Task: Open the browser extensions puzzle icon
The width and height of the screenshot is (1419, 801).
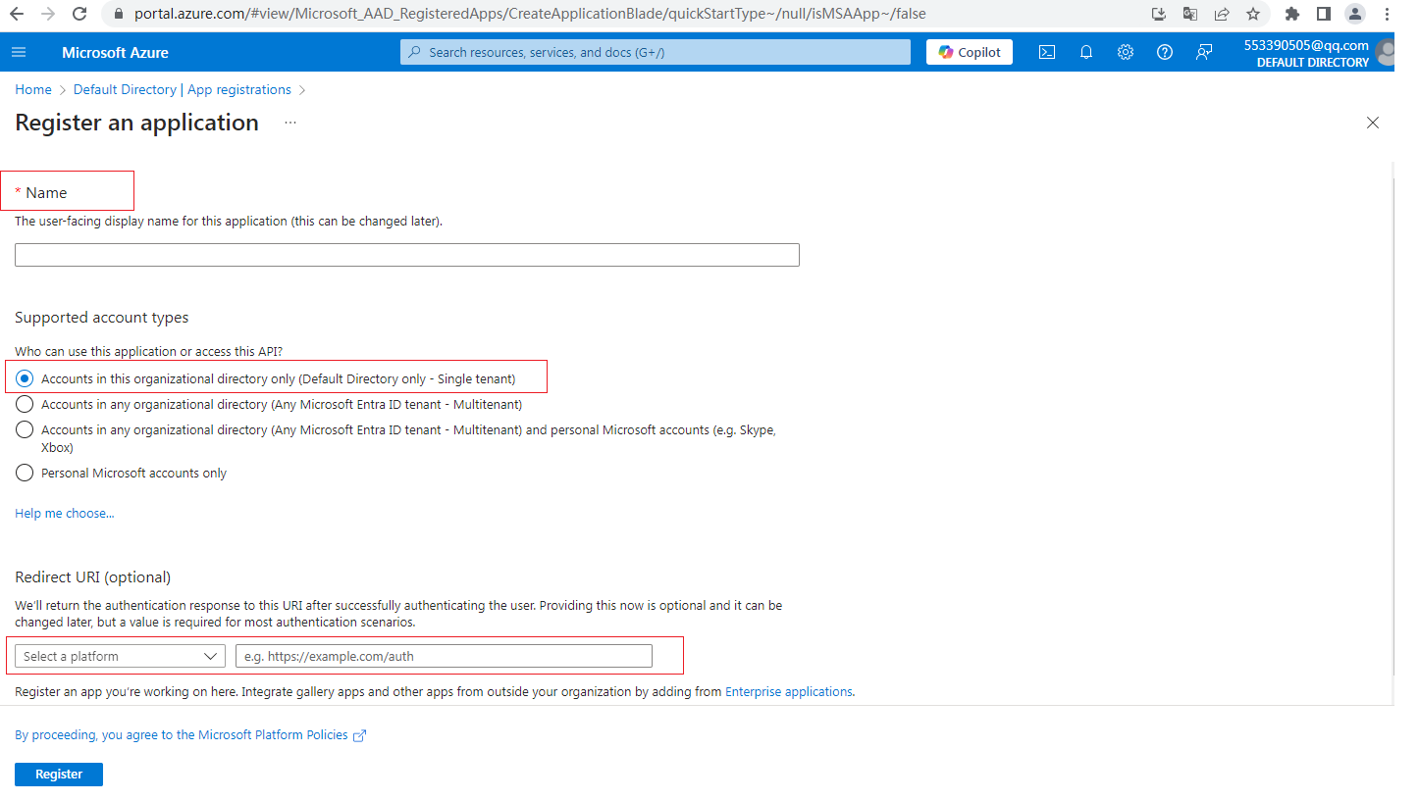Action: pyautogui.click(x=1292, y=14)
